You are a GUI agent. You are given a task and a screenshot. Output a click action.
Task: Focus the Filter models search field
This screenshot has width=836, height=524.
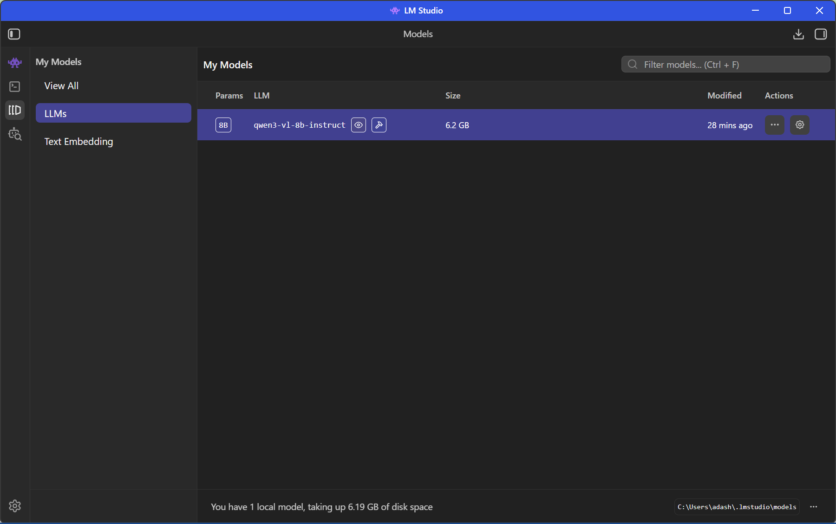click(729, 65)
